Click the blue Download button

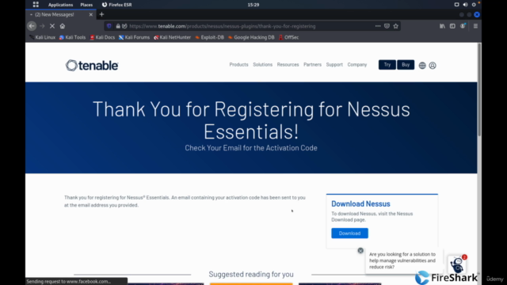pyautogui.click(x=349, y=234)
